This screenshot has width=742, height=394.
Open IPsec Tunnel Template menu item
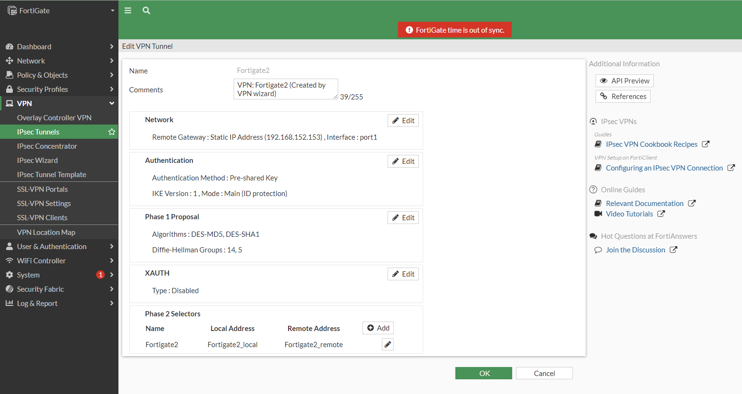pyautogui.click(x=59, y=174)
